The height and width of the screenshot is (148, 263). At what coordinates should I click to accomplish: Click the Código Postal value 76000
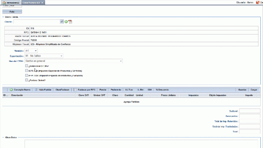click(34, 40)
